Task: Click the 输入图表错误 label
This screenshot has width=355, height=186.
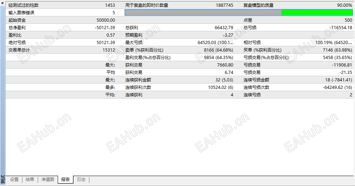Action: pos(21,13)
